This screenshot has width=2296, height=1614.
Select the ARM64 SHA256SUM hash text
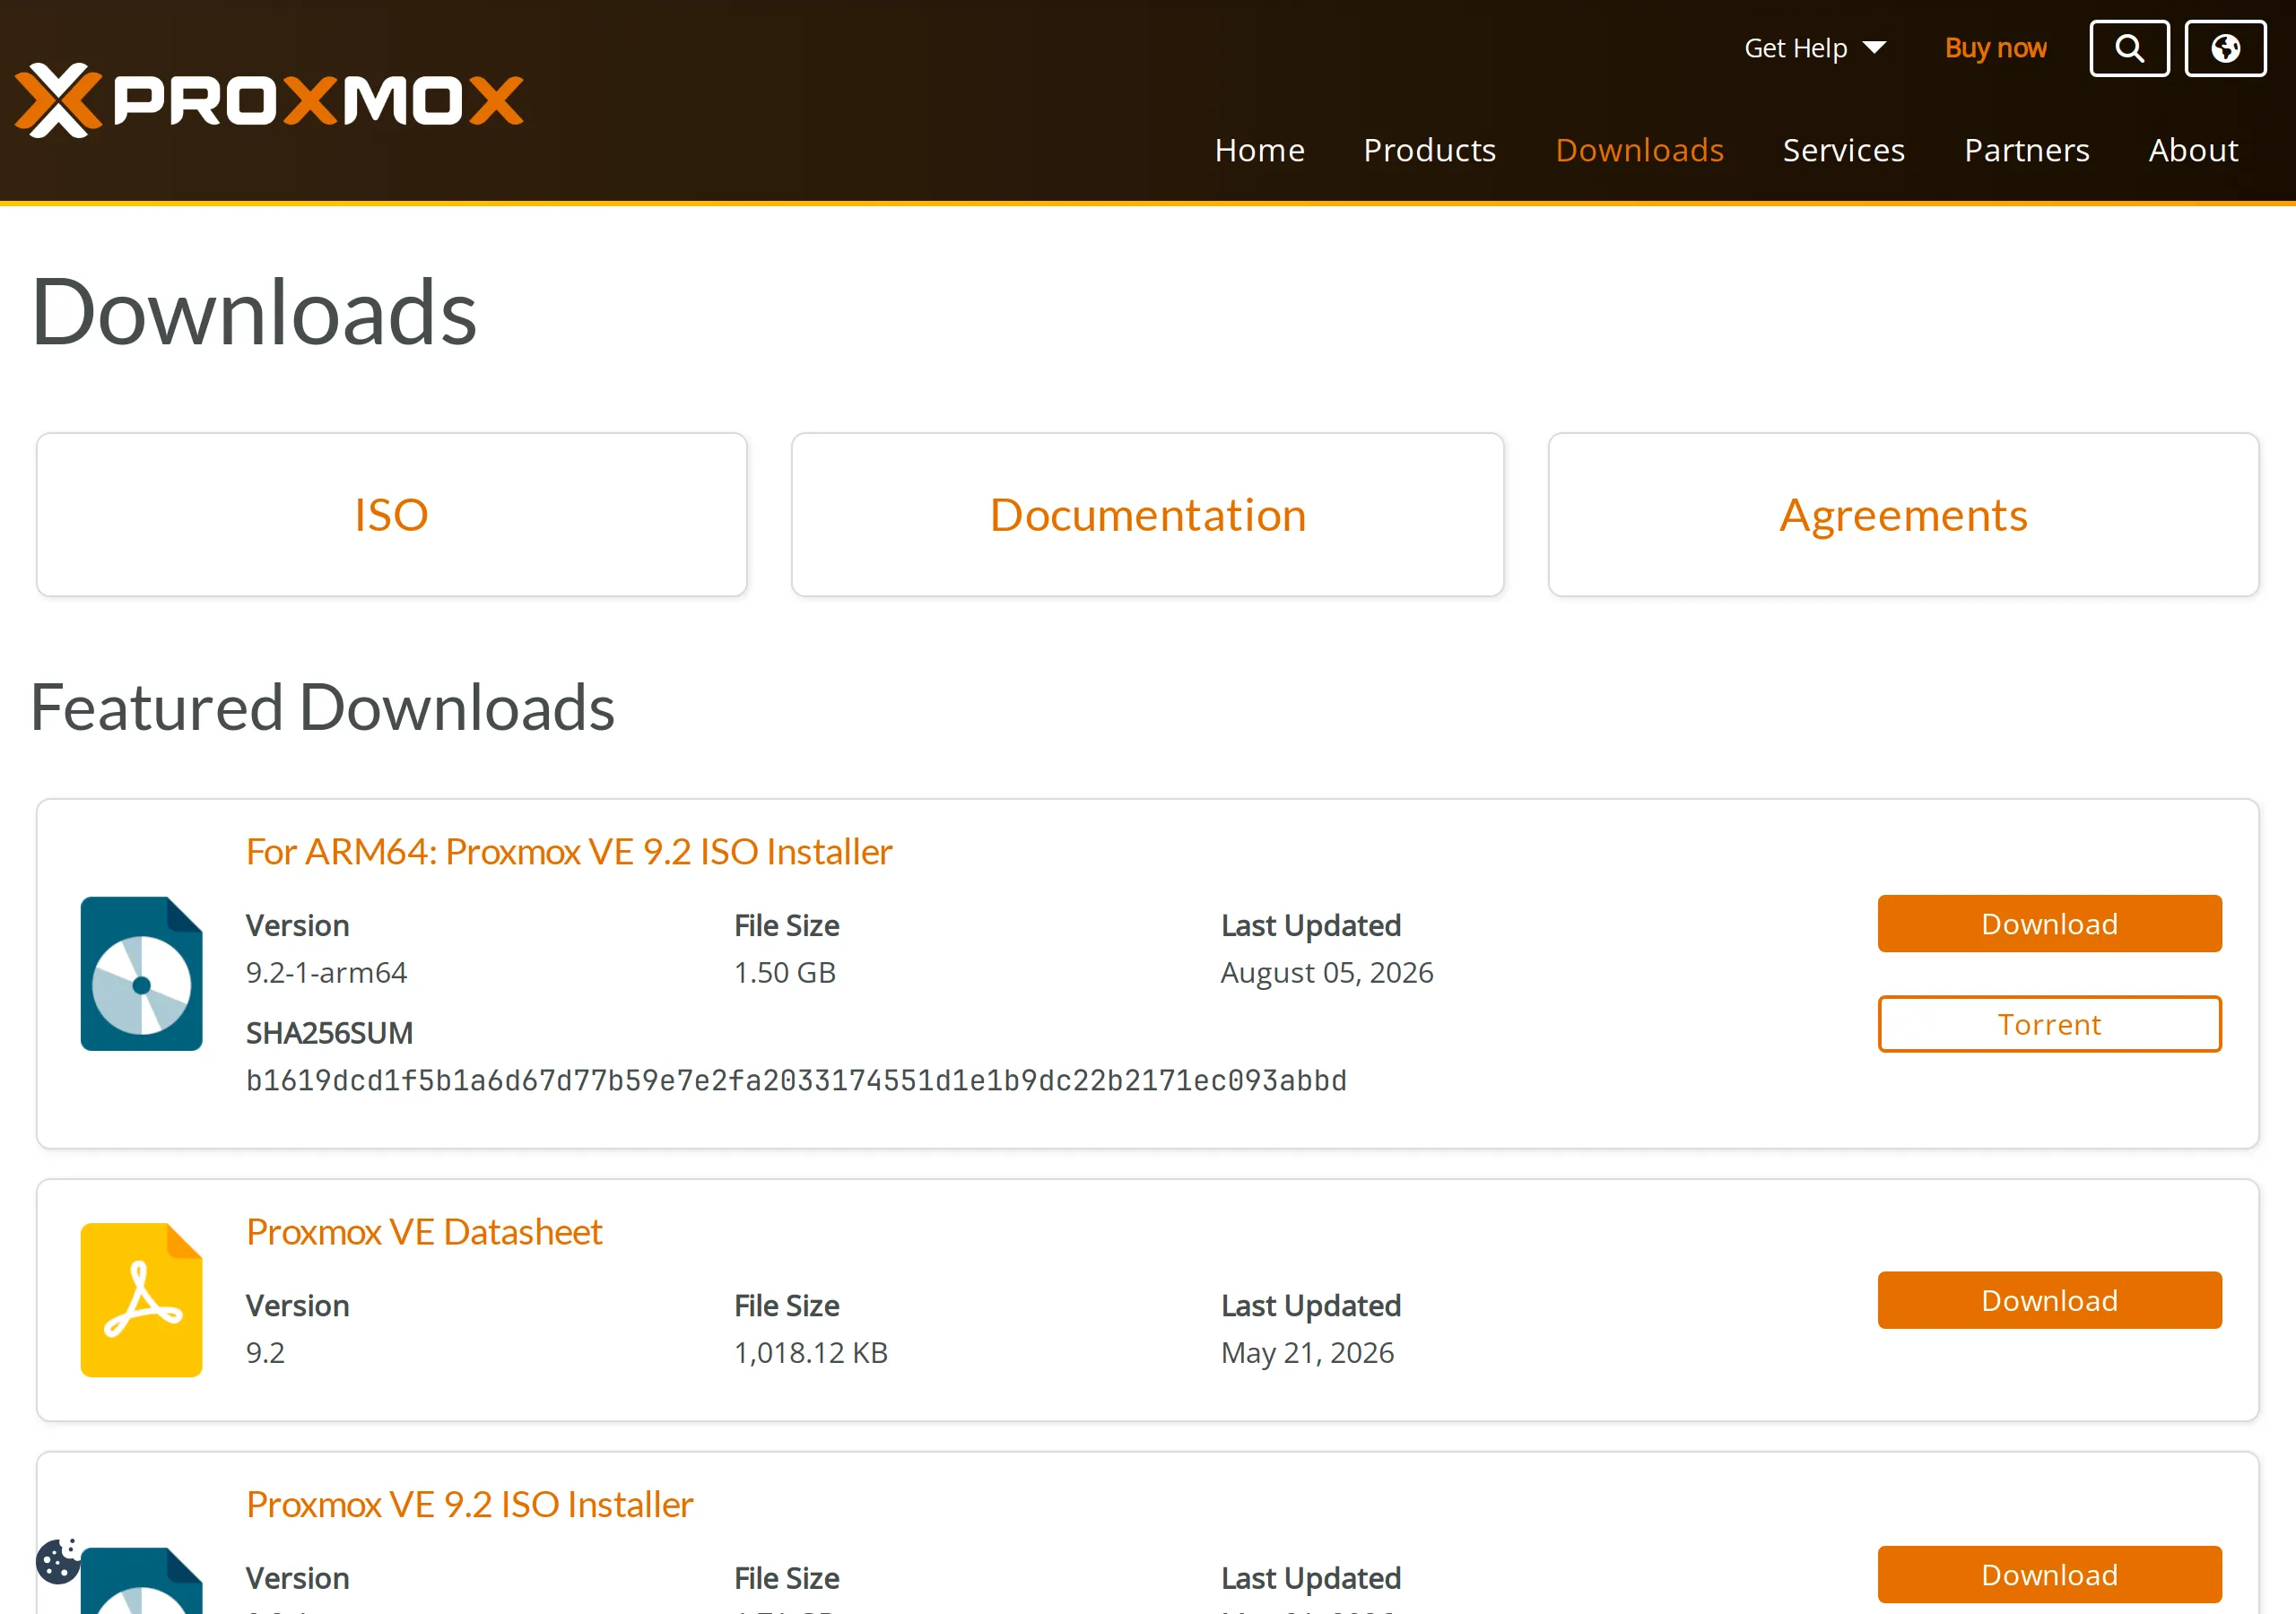pyautogui.click(x=796, y=1080)
